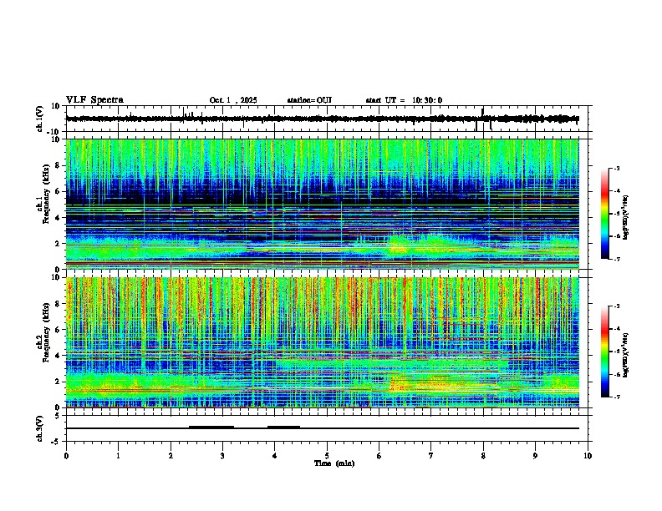Click the "station=OUI" header label
This screenshot has height=511, width=662.
click(x=309, y=100)
